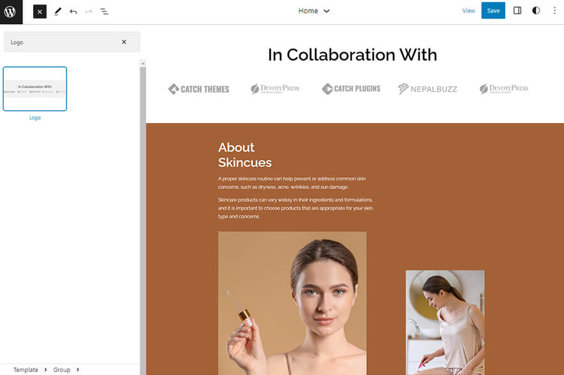Click the chevron after Group breadcrumb
The image size is (564, 375).
click(78, 369)
